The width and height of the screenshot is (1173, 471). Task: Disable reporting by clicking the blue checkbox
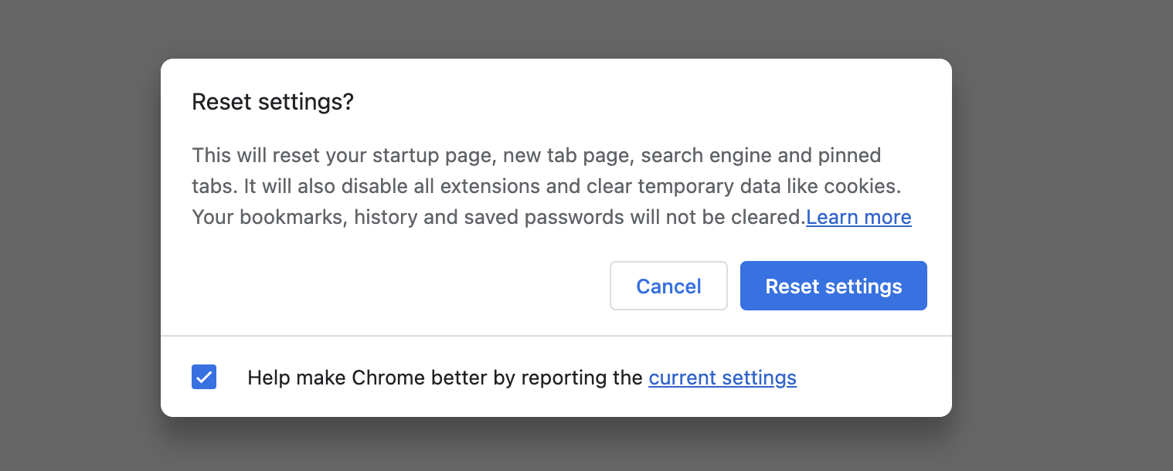204,378
